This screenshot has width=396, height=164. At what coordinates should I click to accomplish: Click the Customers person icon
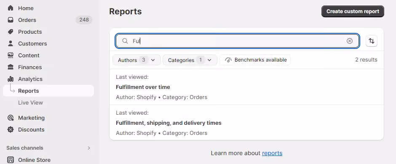11,43
